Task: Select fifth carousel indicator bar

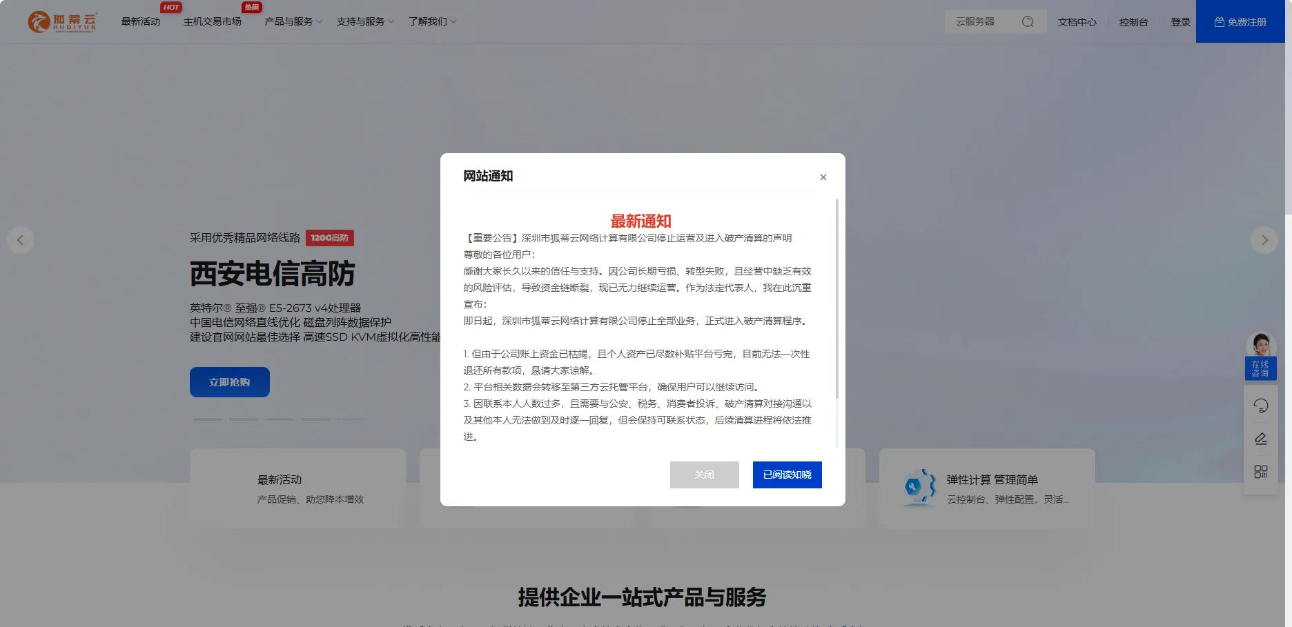Action: pyautogui.click(x=351, y=419)
